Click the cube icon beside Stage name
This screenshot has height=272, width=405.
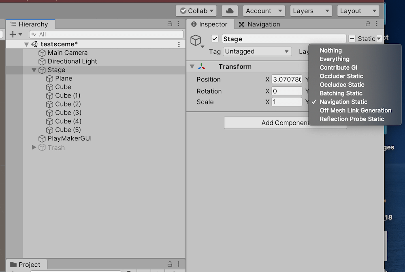coord(196,39)
